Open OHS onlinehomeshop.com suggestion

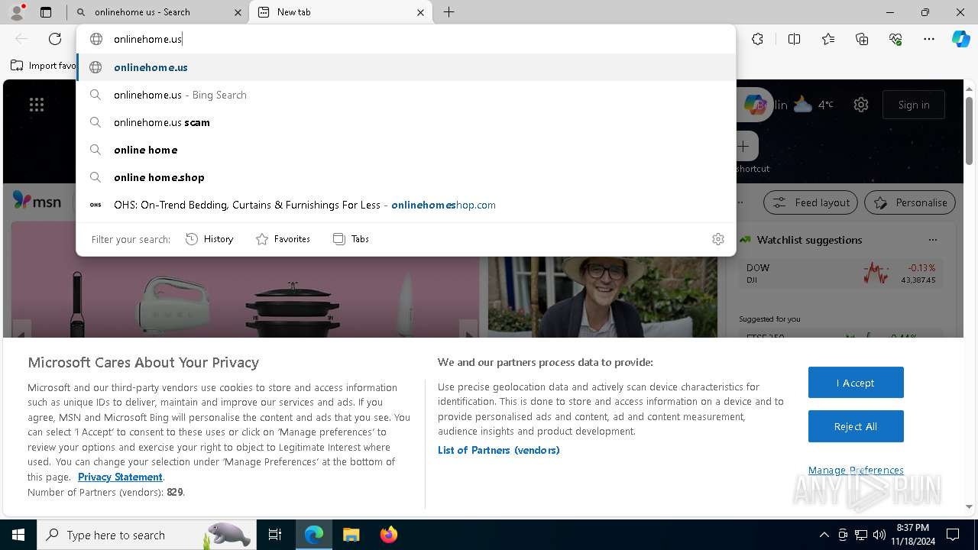406,205
